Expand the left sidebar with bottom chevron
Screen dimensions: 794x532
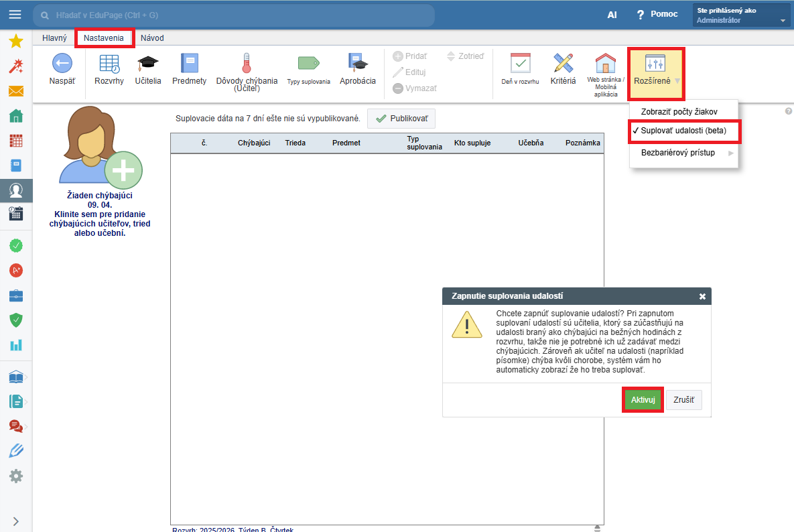coord(16,521)
